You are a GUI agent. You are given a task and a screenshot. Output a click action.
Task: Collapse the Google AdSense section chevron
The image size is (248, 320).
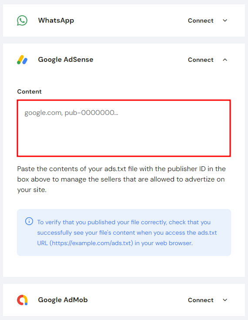225,60
